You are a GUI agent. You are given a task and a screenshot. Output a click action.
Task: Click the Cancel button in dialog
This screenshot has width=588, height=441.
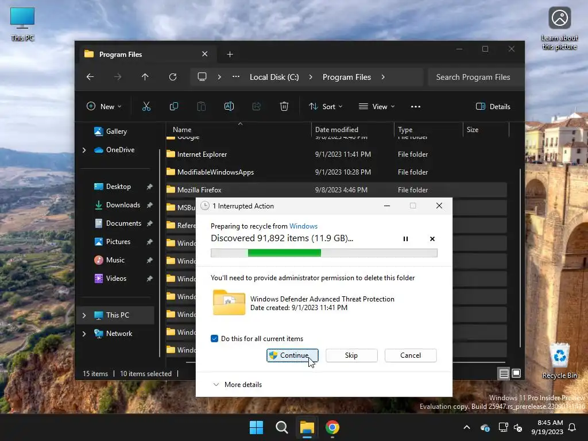pos(411,355)
